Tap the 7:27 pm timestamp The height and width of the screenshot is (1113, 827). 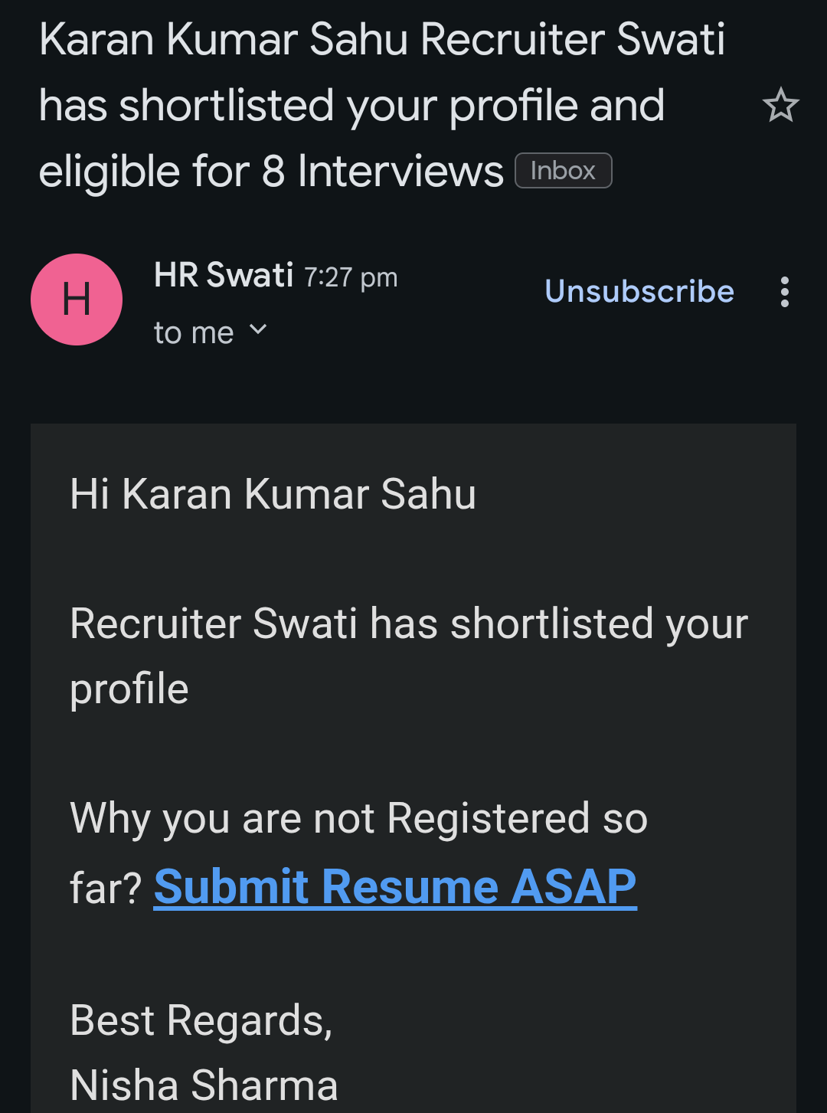point(351,277)
